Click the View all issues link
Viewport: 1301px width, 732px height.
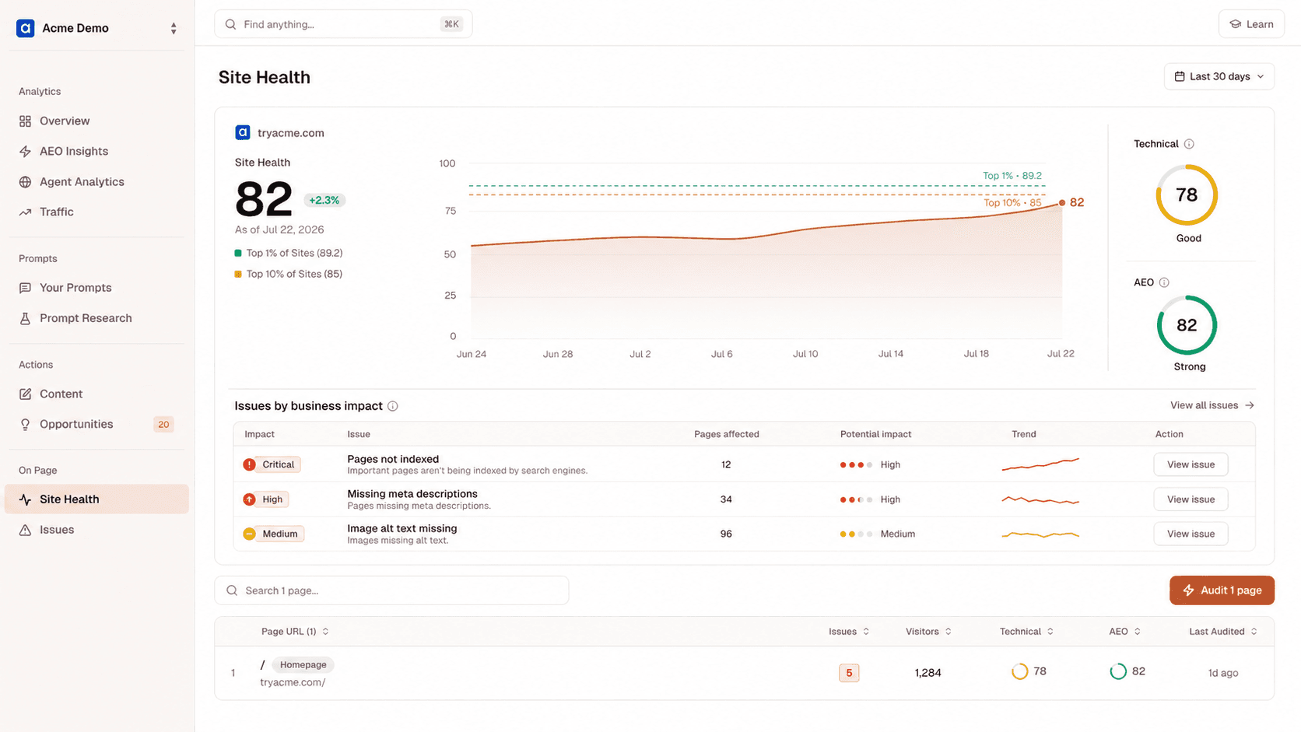pos(1212,405)
